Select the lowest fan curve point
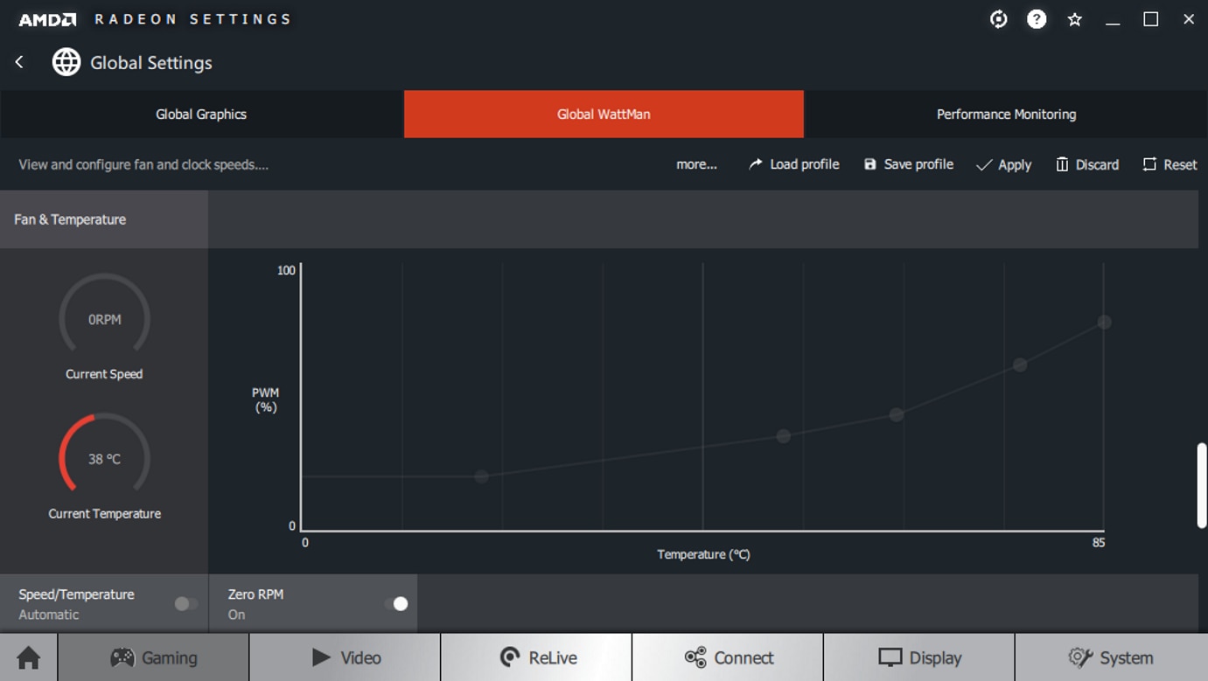The image size is (1208, 681). click(x=481, y=476)
